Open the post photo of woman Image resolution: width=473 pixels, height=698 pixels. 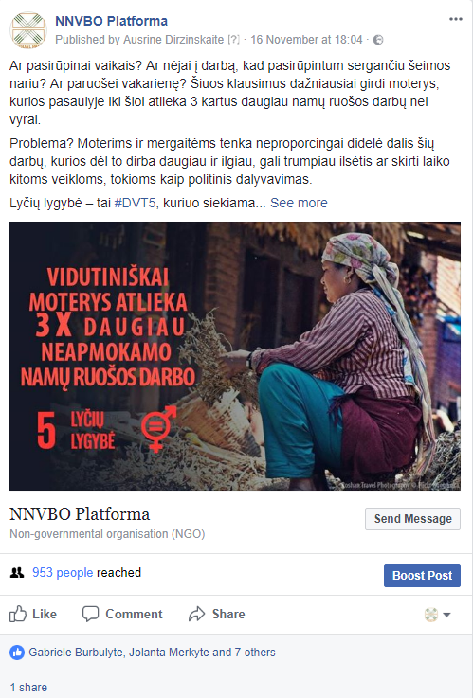235,356
